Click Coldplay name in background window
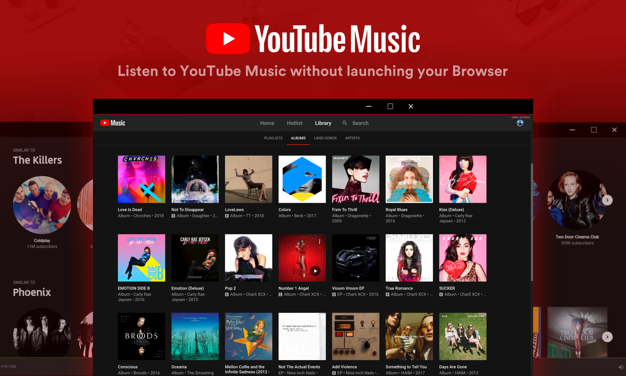Viewport: 626px width, 376px height. point(42,240)
